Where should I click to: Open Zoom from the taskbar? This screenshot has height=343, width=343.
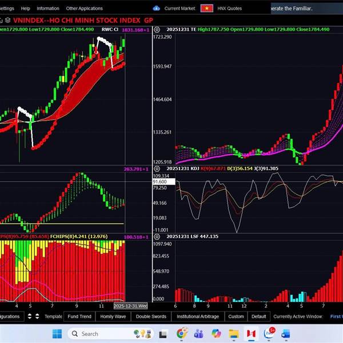(268, 333)
